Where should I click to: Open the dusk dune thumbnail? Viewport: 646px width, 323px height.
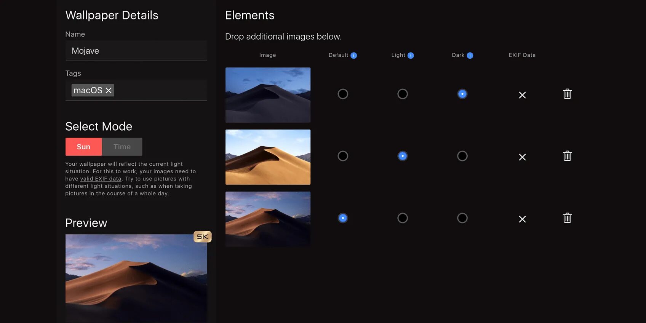[268, 219]
